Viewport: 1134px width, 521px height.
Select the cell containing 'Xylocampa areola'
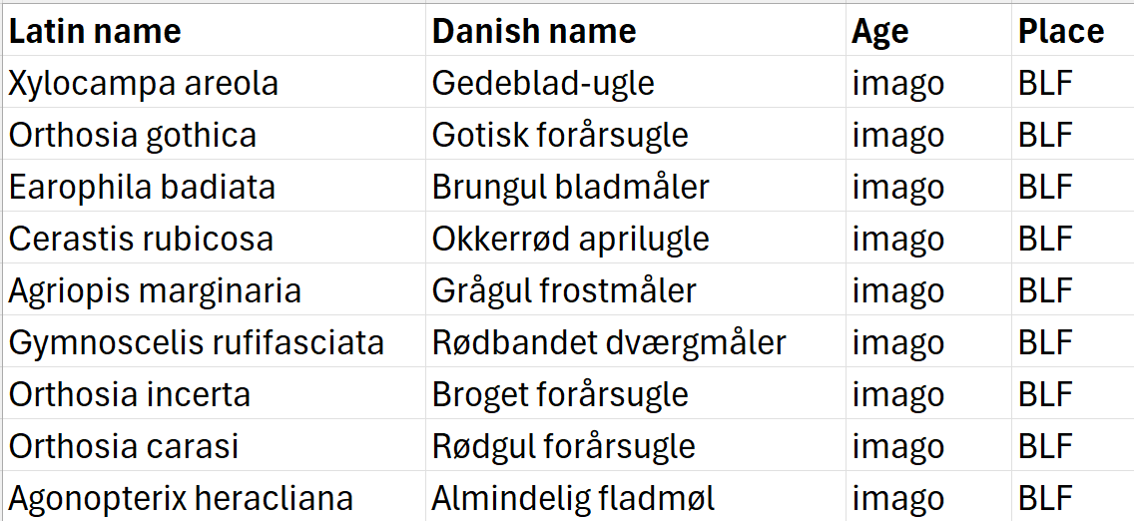pyautogui.click(x=144, y=83)
